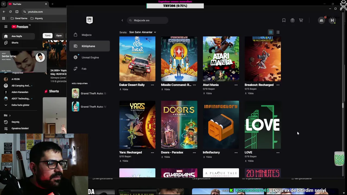
Task: Click Yükle under Doors - Paradox
Action: point(166,157)
